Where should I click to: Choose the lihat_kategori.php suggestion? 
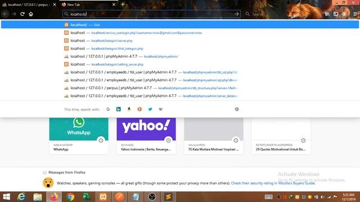(180, 49)
